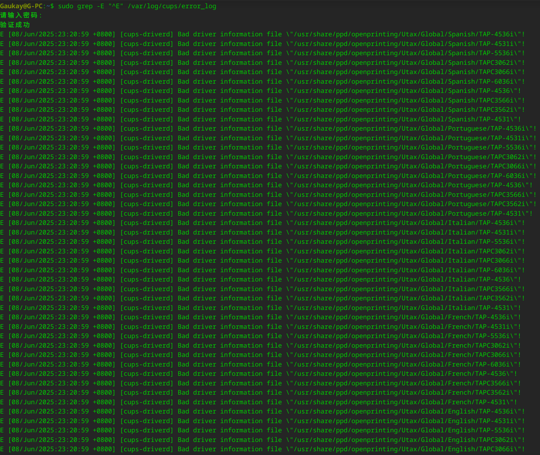Click the Spanish/TAPC3066i error line
540x455 pixels.
262,72
